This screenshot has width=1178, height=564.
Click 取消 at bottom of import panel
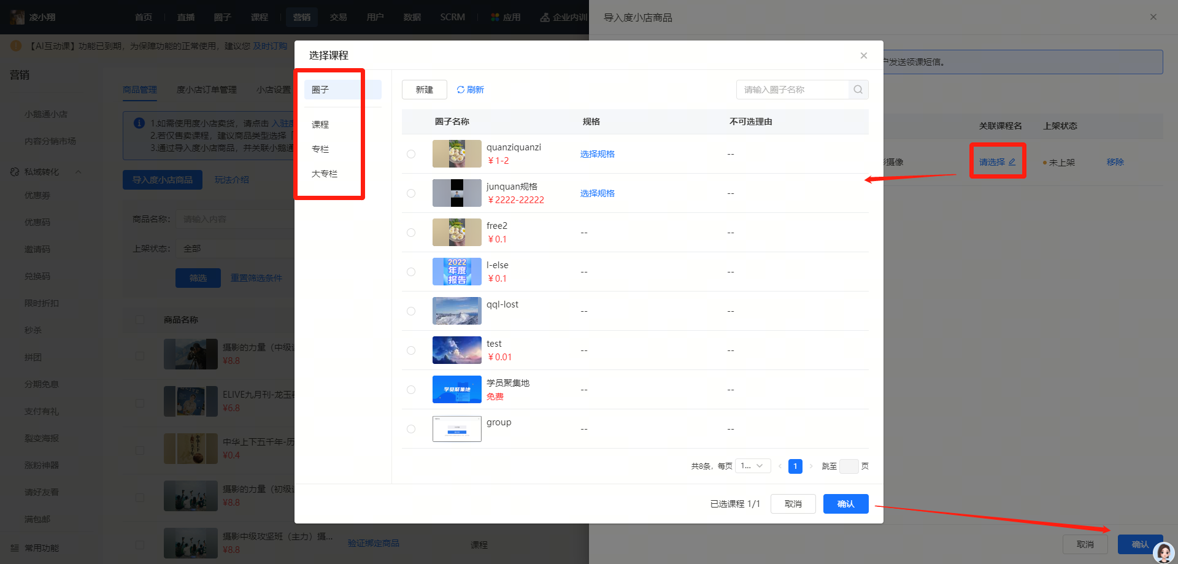pos(1085,544)
